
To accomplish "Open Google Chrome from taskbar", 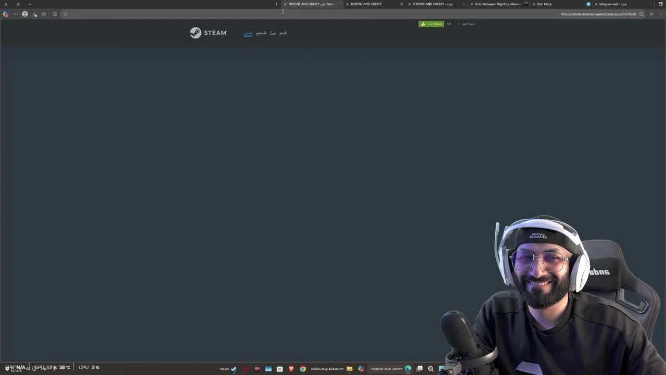I will coord(303,369).
